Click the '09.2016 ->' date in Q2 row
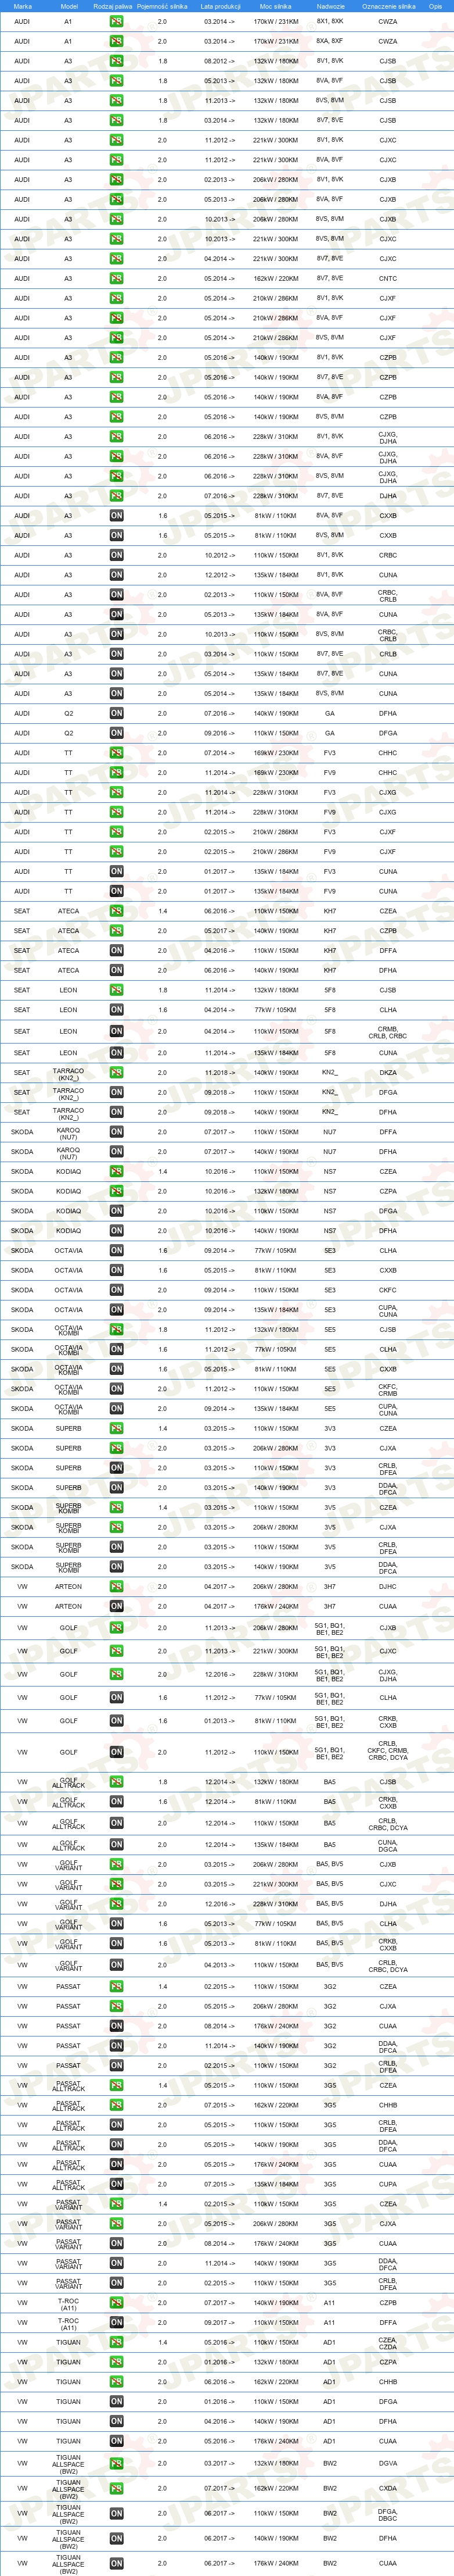Viewport: 454px width, 2576px height. point(221,733)
